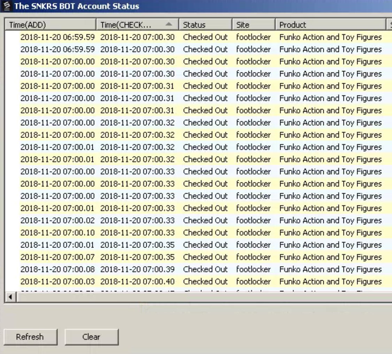Select the row with checkout time 07:00.40

(x=206, y=282)
